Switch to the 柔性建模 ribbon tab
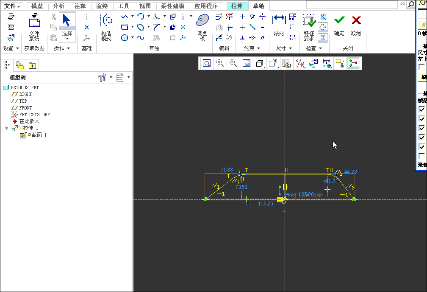427x292 pixels. (x=172, y=6)
